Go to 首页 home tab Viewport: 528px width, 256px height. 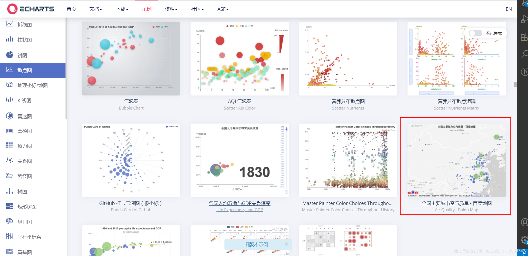click(x=71, y=9)
